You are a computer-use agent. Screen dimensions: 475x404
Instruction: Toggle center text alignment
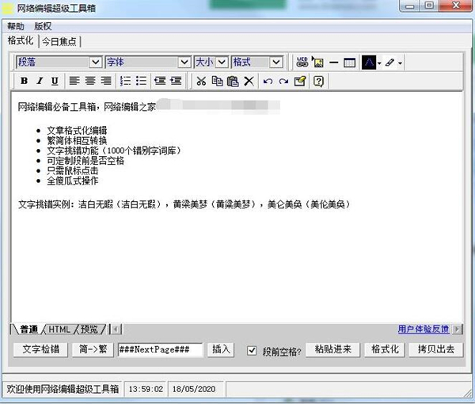(x=89, y=81)
